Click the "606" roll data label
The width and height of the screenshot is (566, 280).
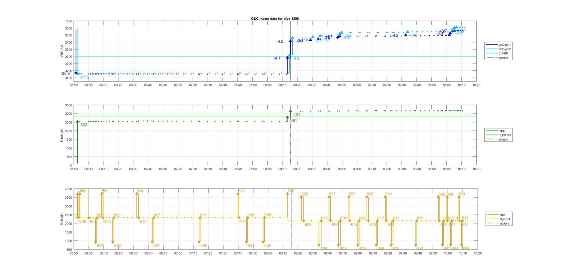coord(362,218)
